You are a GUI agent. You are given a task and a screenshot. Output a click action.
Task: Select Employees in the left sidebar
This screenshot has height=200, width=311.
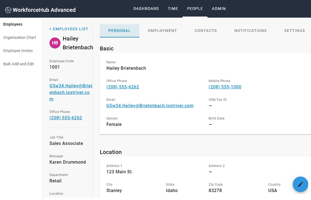13,24
